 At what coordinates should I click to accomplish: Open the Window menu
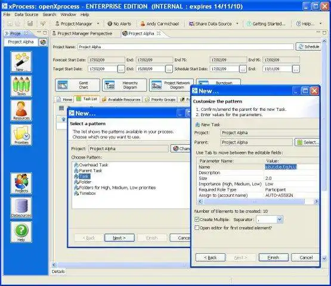click(x=68, y=14)
